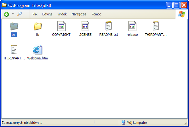The image size is (189, 127).
Task: Open the Widok menu
Action: click(x=62, y=14)
